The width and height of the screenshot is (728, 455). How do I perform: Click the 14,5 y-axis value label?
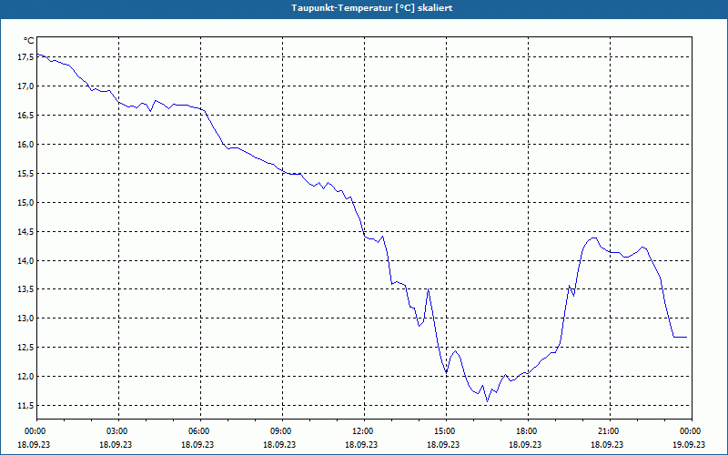tap(26, 231)
